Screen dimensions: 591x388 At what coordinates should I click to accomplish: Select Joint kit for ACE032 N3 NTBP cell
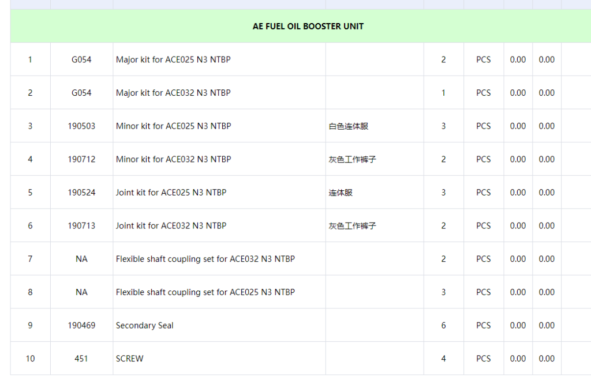point(171,226)
